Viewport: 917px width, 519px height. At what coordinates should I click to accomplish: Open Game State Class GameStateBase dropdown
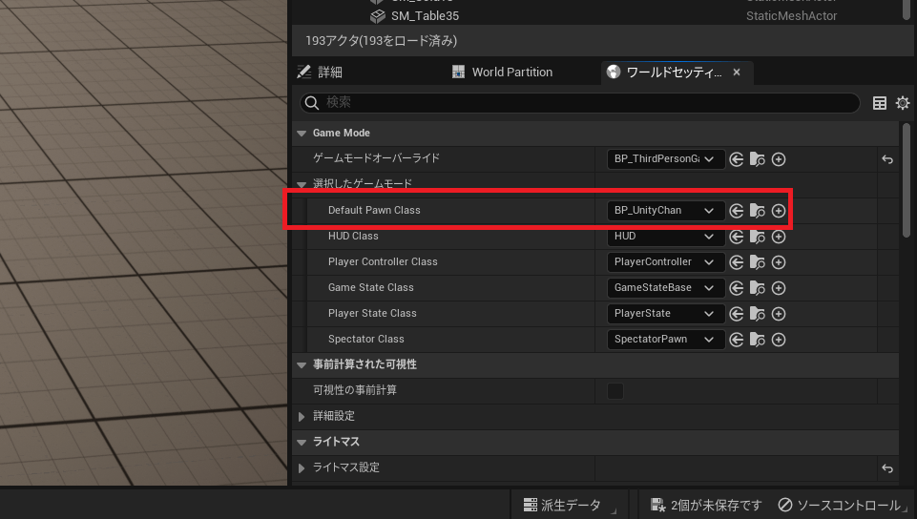click(665, 287)
